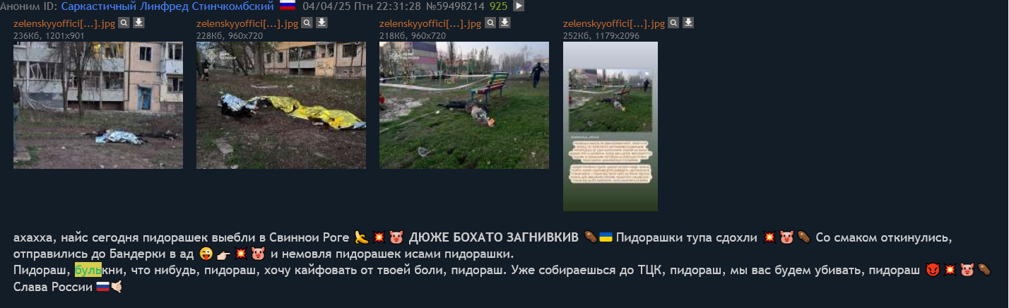
Task: Open the filename link above the 228Кб image
Action: pyautogui.click(x=247, y=23)
